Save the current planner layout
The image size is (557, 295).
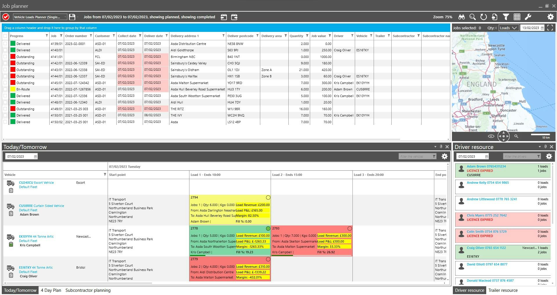tap(72, 17)
